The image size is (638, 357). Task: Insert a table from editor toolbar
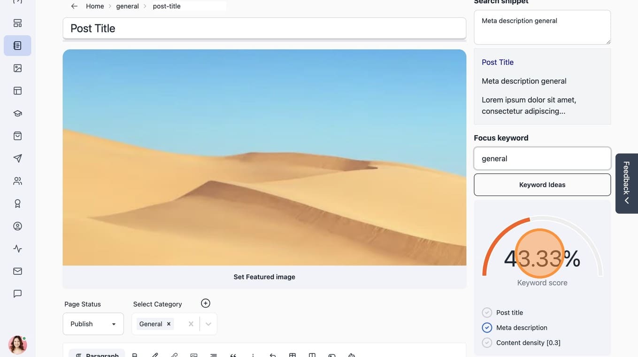coord(292,355)
